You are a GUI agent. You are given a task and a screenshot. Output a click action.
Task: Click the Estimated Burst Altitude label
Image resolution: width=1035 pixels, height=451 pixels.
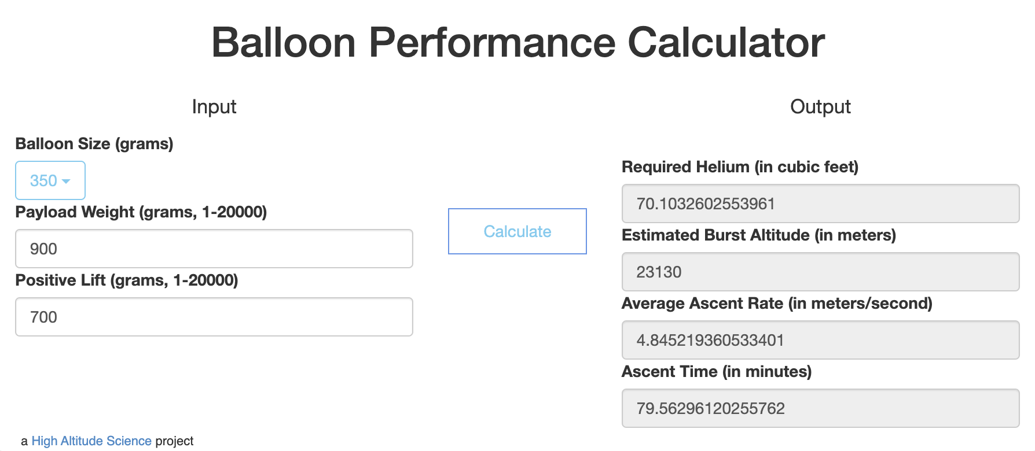coord(758,235)
